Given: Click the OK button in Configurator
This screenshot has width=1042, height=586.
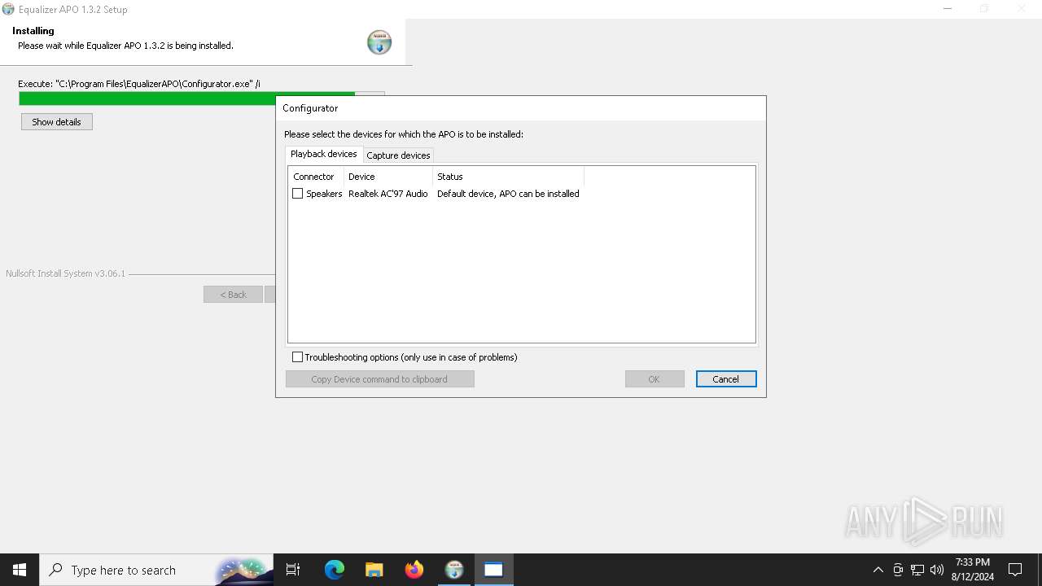Looking at the screenshot, I should tap(655, 379).
